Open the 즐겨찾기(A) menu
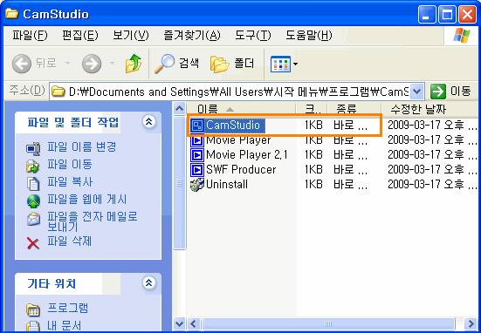 [x=192, y=35]
